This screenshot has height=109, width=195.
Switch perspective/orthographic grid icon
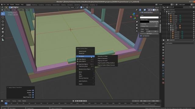[x=137, y=31]
